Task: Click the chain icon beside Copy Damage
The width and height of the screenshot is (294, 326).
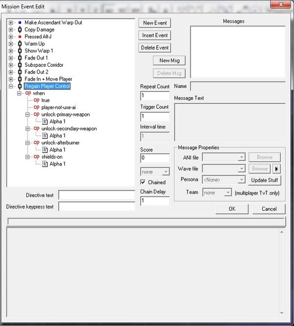Action: (x=20, y=29)
